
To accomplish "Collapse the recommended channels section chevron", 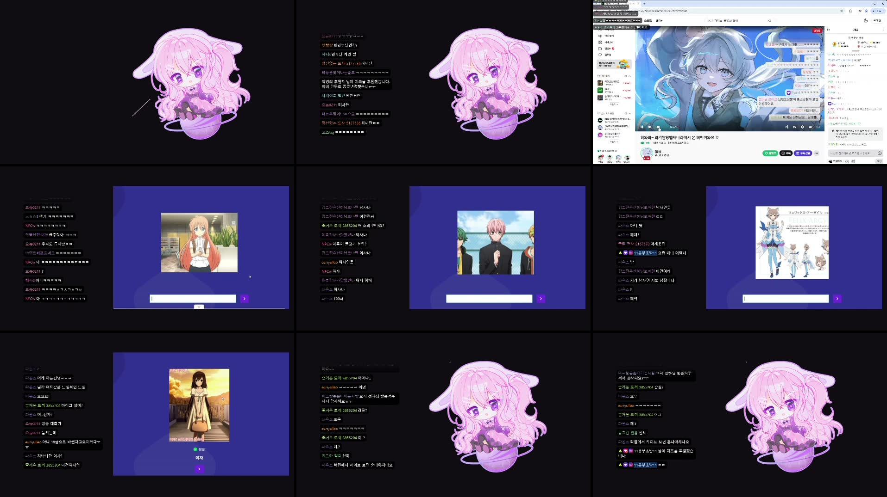I will (x=629, y=113).
